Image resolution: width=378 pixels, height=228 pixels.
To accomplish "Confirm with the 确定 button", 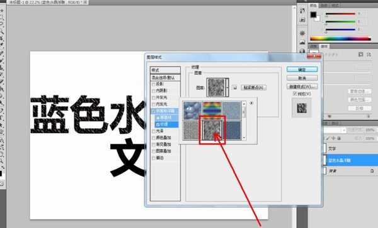I will pyautogui.click(x=302, y=70).
